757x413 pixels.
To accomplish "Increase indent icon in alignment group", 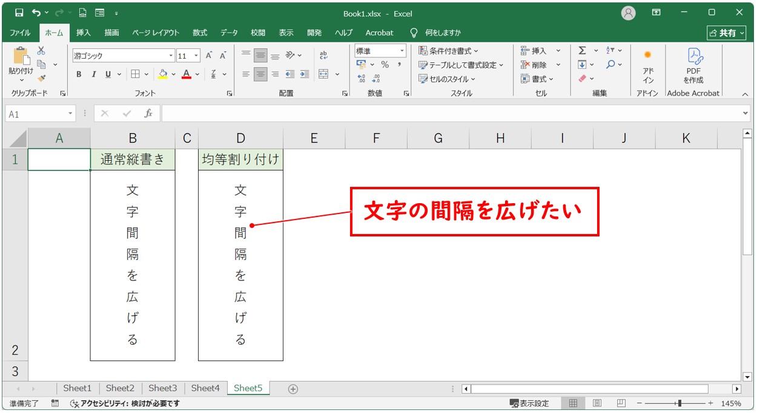I will [305, 74].
